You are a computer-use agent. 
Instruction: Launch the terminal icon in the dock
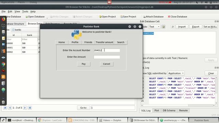coord(3,25)
